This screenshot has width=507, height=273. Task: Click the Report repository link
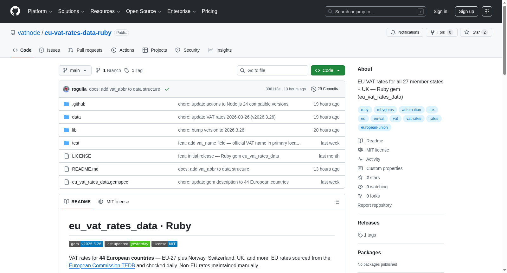coord(375,205)
